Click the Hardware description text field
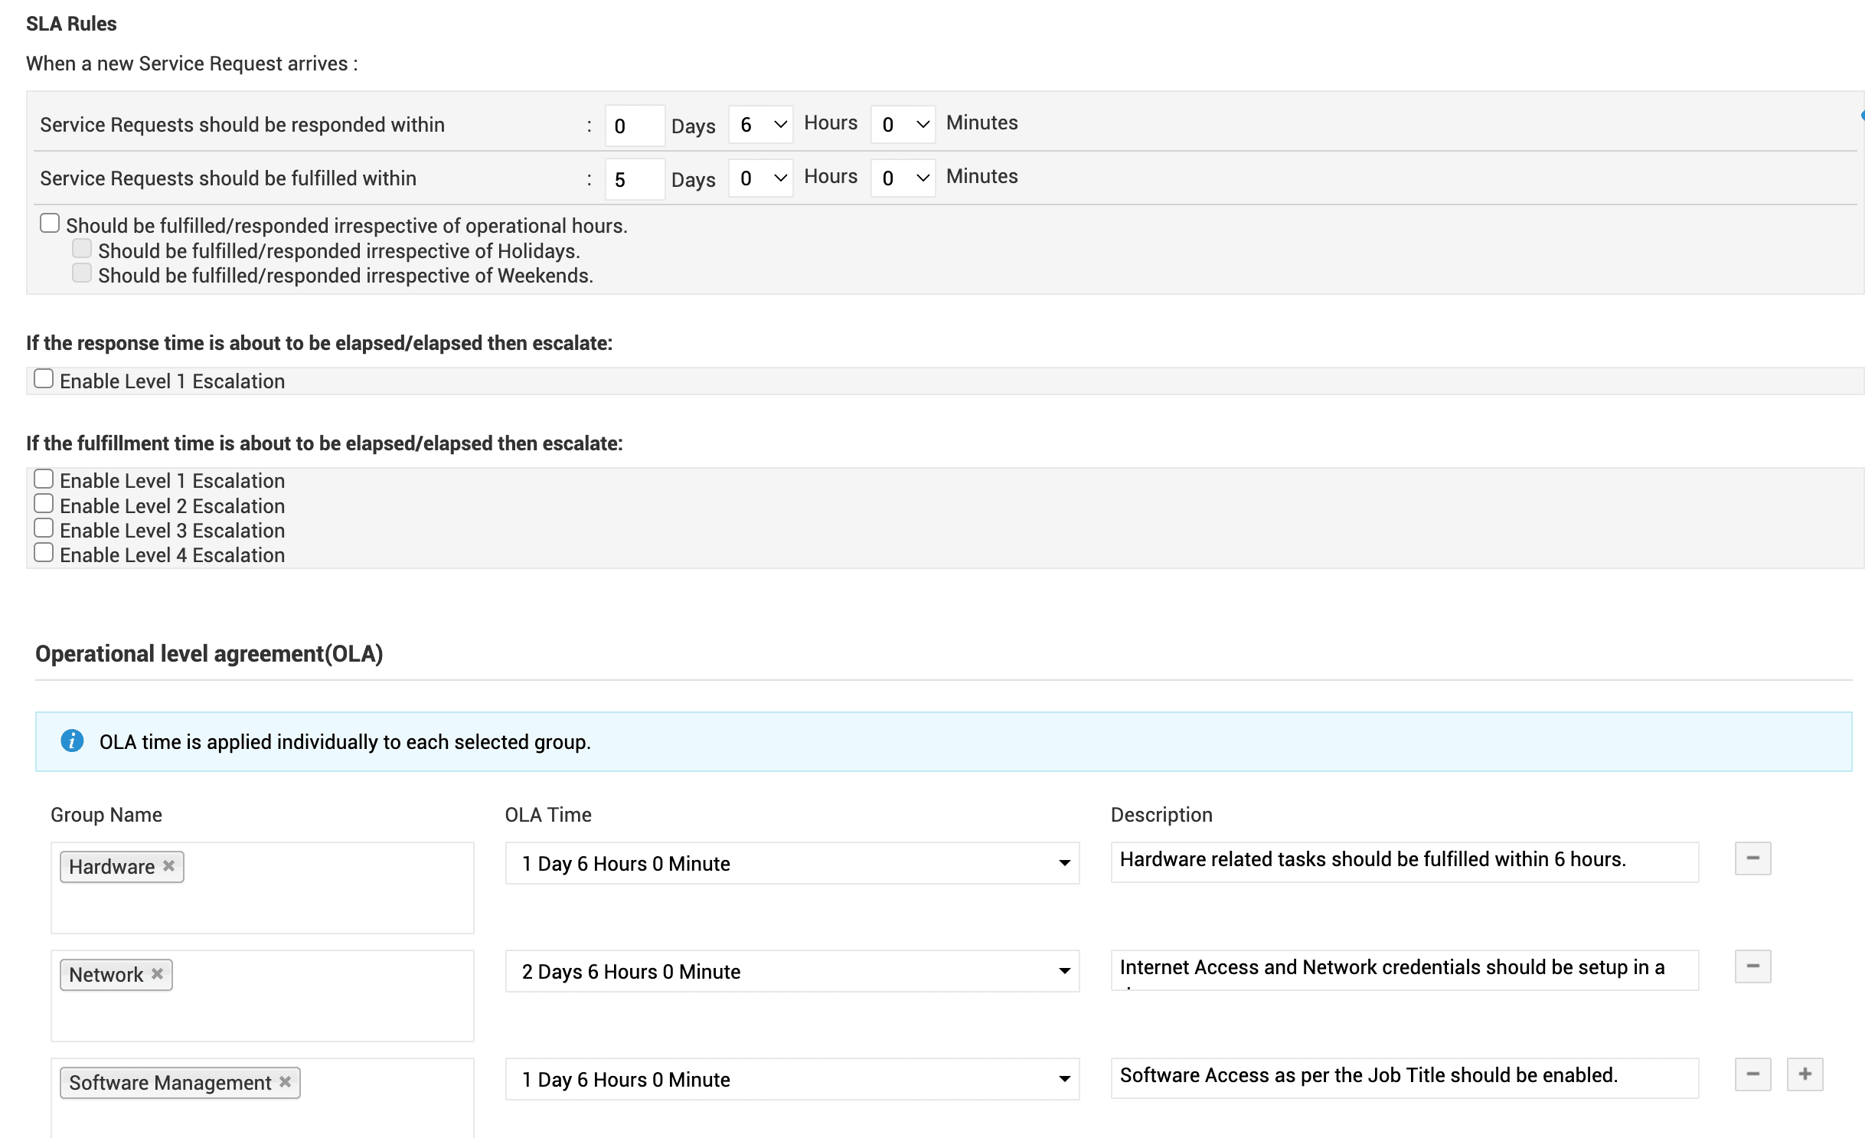This screenshot has height=1138, width=1865. (1404, 861)
